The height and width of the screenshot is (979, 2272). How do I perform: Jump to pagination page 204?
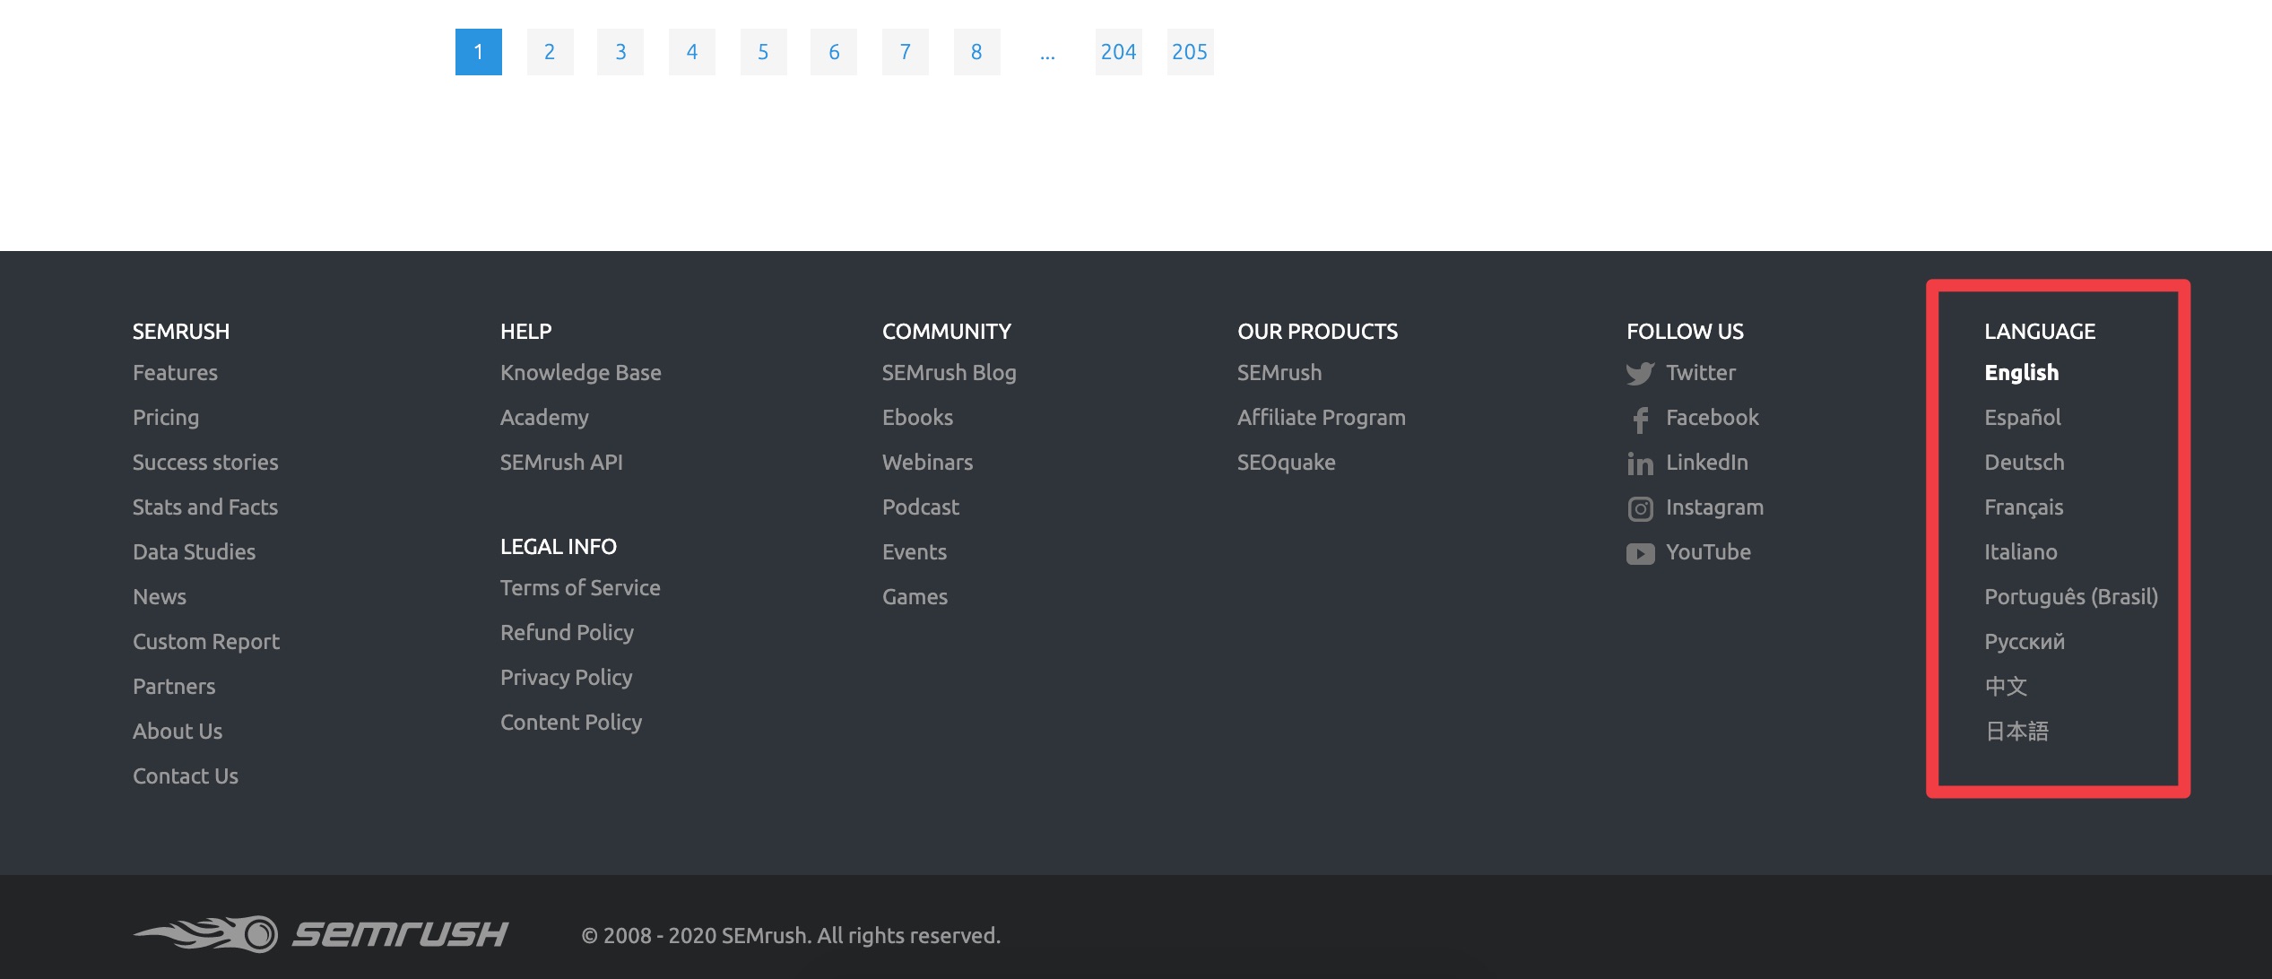point(1119,52)
